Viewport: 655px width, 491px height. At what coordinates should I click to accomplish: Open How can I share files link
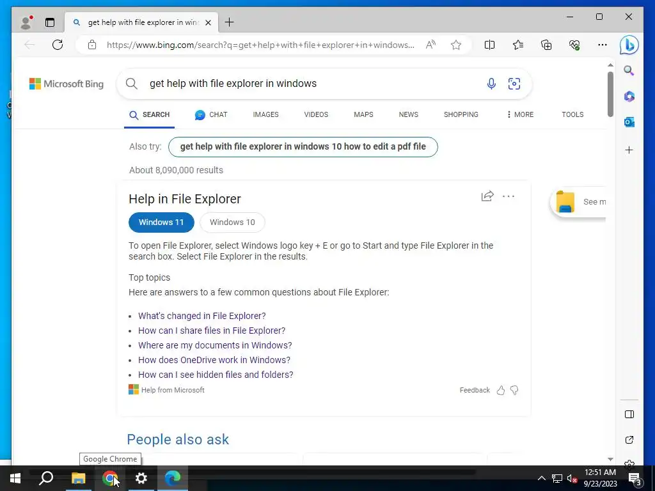click(x=212, y=331)
